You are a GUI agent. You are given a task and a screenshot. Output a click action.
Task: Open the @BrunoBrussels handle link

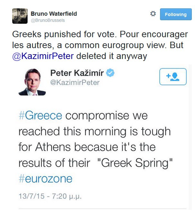click(x=48, y=20)
